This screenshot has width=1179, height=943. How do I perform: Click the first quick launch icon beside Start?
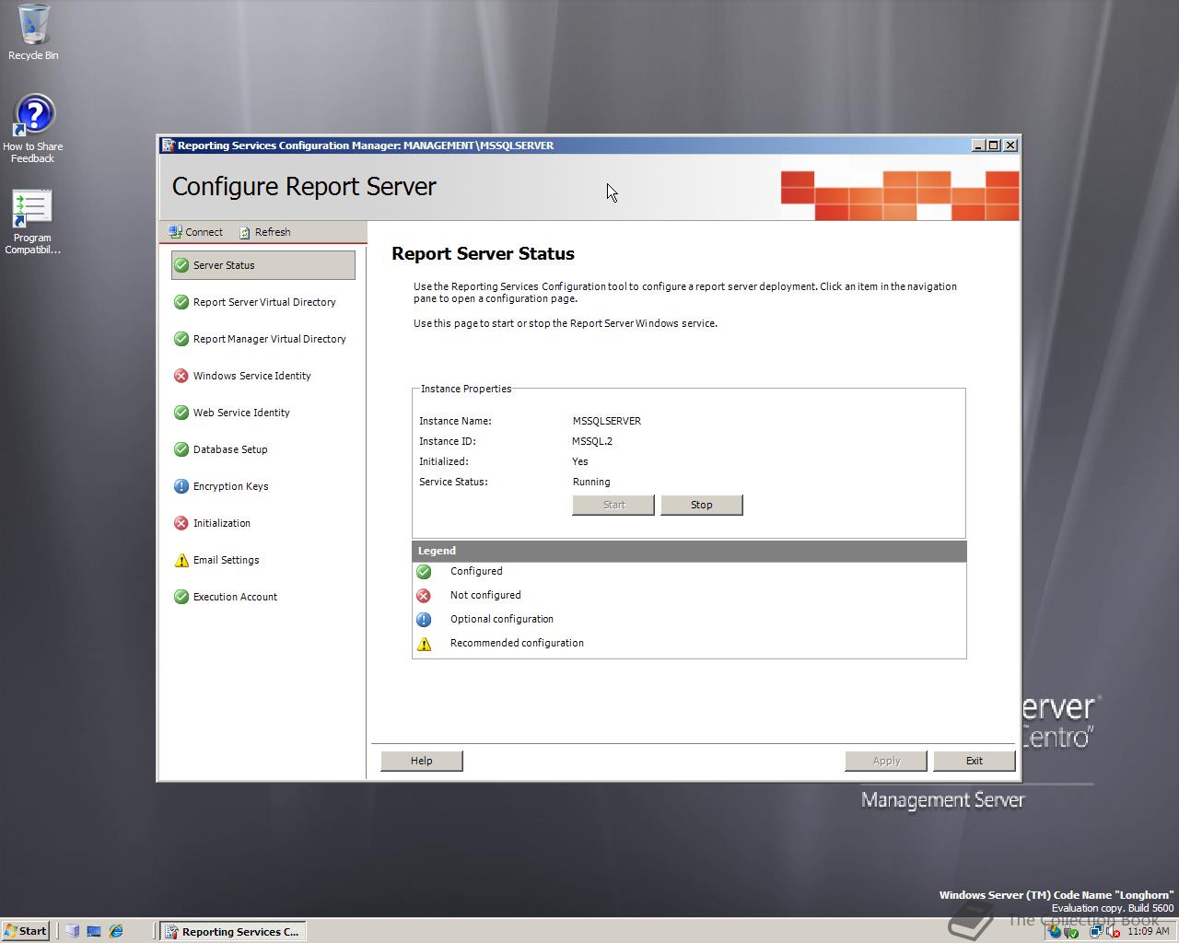[x=72, y=931]
